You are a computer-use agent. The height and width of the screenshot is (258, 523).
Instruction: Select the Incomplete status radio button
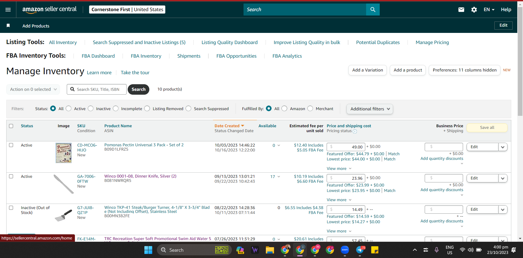coord(116,108)
